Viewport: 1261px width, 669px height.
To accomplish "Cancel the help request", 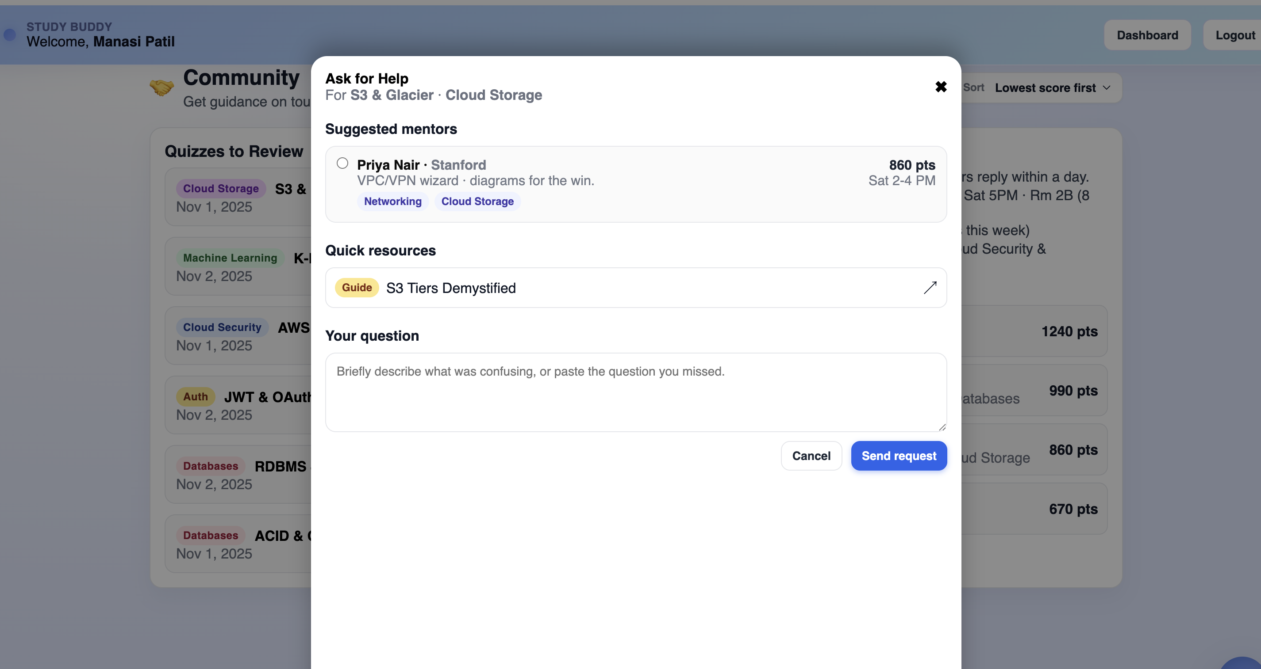I will [x=811, y=456].
